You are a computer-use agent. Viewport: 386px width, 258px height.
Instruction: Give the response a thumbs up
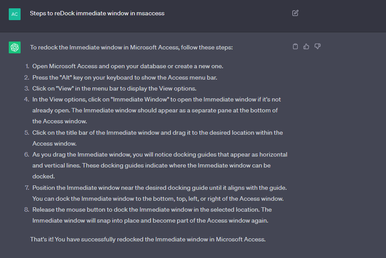(306, 46)
